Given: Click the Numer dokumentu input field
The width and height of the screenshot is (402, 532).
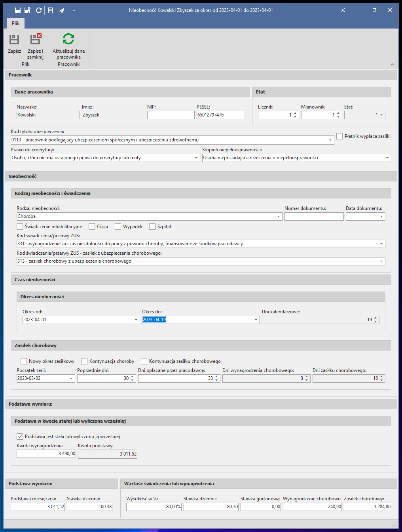Looking at the screenshot, I should [314, 217].
